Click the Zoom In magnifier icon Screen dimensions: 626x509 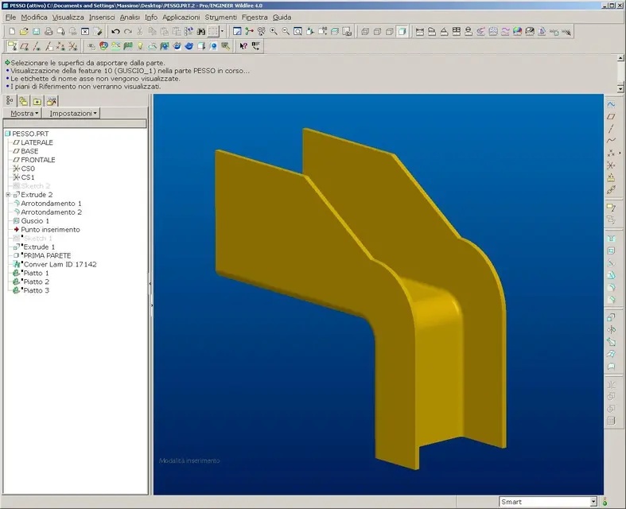coord(274,32)
